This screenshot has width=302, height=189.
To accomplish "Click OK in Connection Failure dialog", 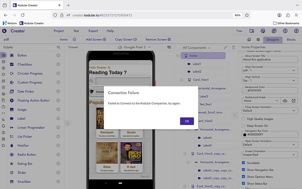I will click(187, 121).
